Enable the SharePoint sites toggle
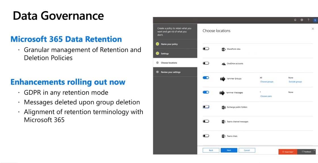318x163 pixels. [x=206, y=49]
